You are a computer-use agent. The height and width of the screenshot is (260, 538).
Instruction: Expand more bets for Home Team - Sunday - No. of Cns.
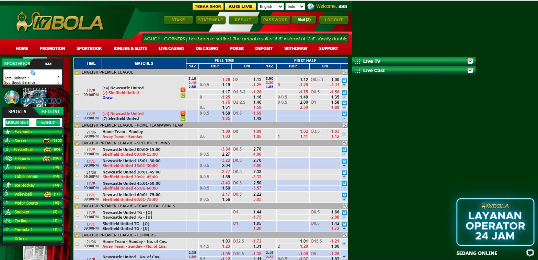pos(344,244)
